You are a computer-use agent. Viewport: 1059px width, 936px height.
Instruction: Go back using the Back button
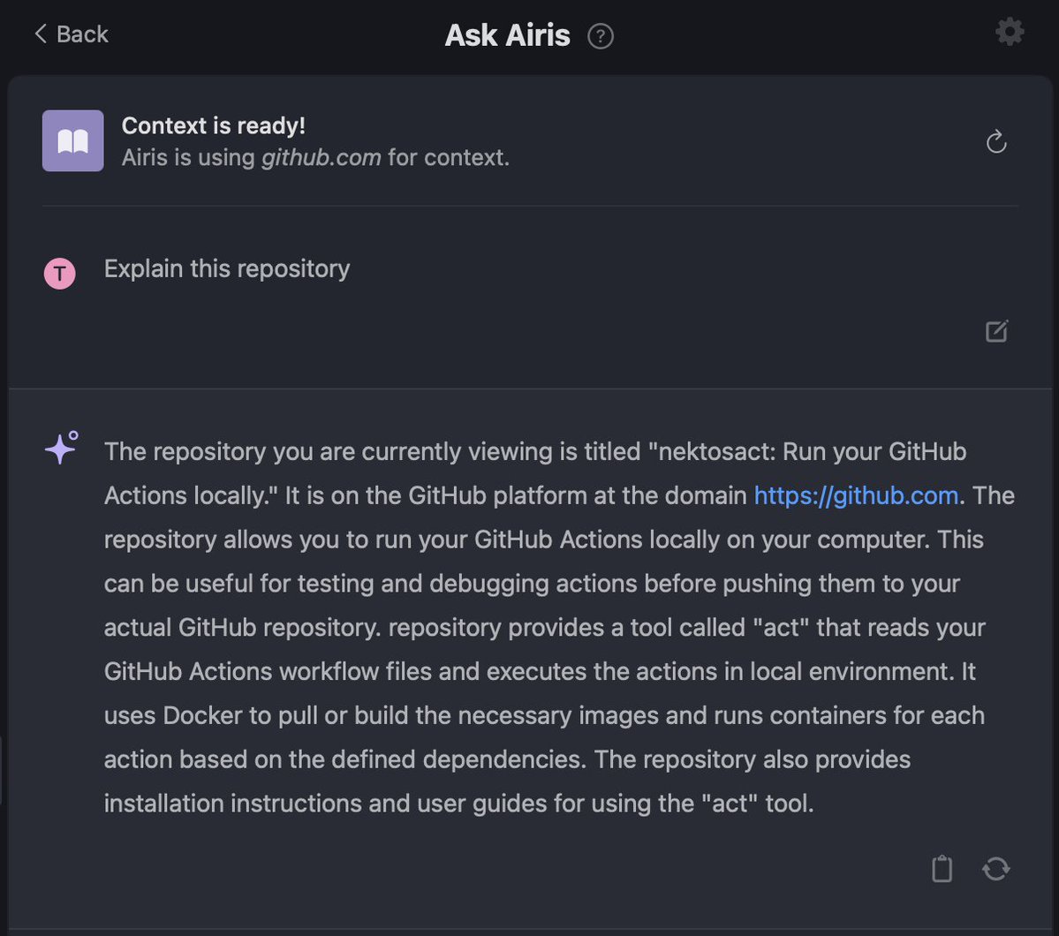(71, 34)
